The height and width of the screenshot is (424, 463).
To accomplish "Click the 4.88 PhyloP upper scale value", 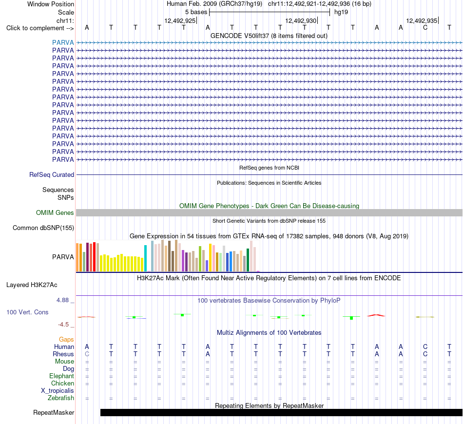I will (62, 300).
